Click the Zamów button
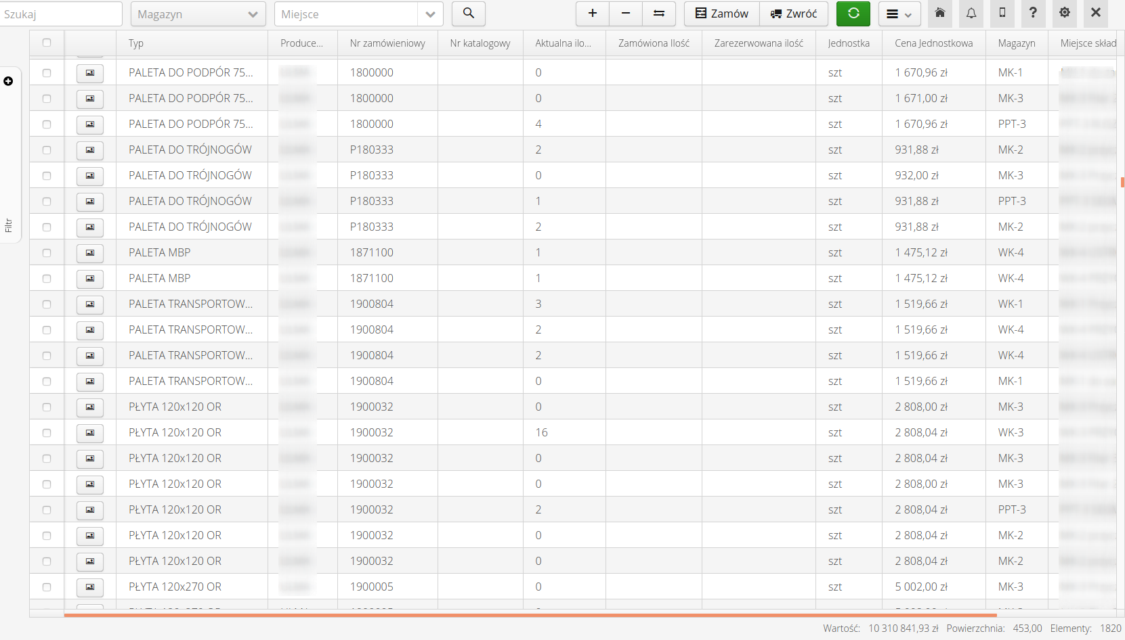Viewport: 1125px width, 640px height. pyautogui.click(x=722, y=14)
